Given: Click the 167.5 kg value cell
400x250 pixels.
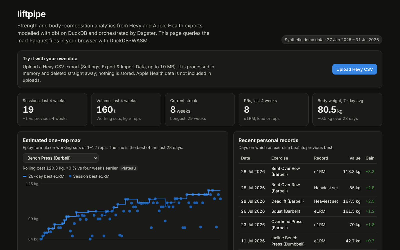Looking at the screenshot, I should [x=352, y=201].
